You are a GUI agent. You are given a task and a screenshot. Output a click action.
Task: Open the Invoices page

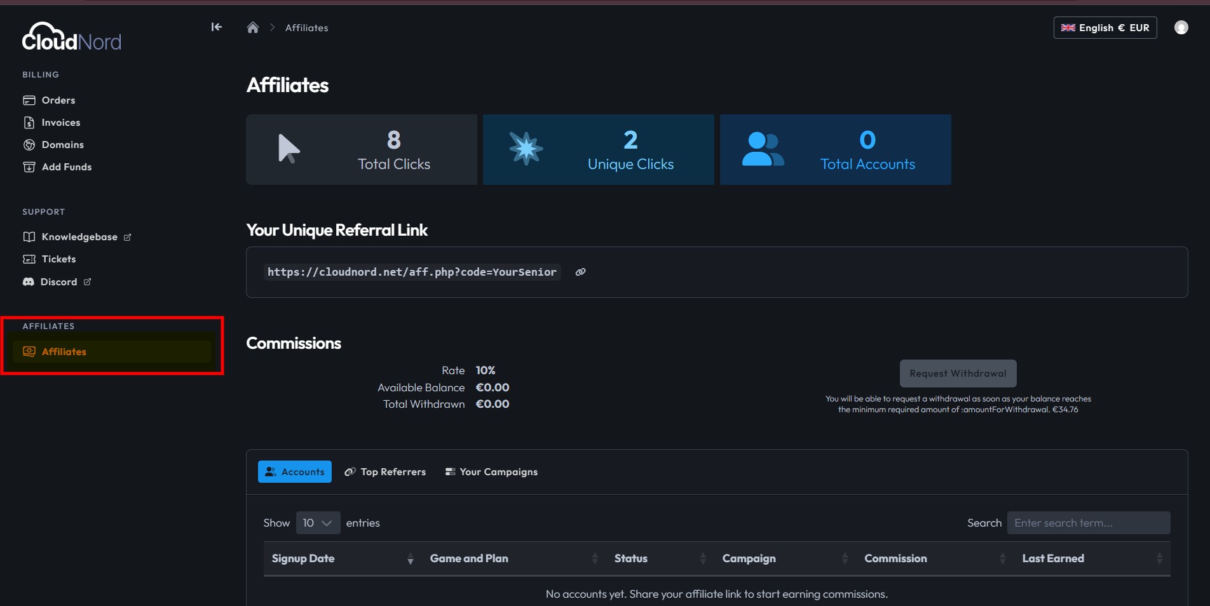point(61,123)
